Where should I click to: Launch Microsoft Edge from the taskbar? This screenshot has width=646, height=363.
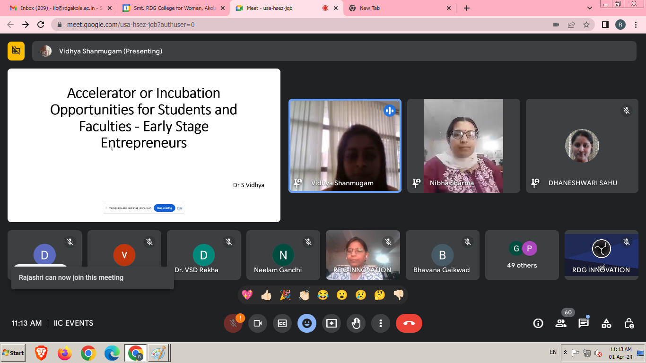click(x=112, y=353)
